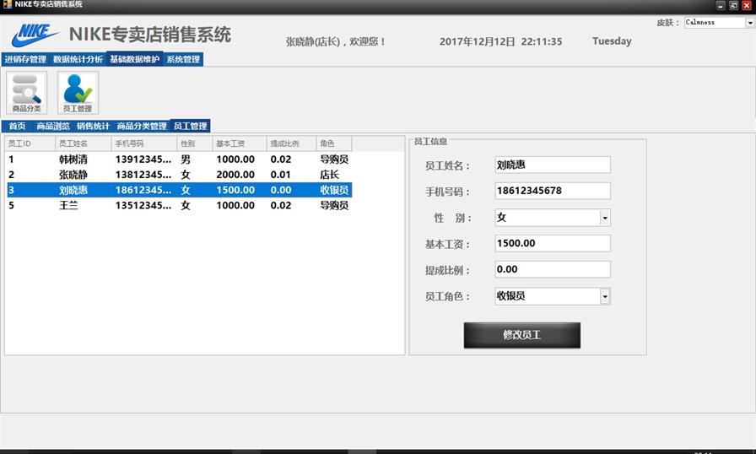
Task: Open the 系统管理 menu
Action: click(x=183, y=60)
